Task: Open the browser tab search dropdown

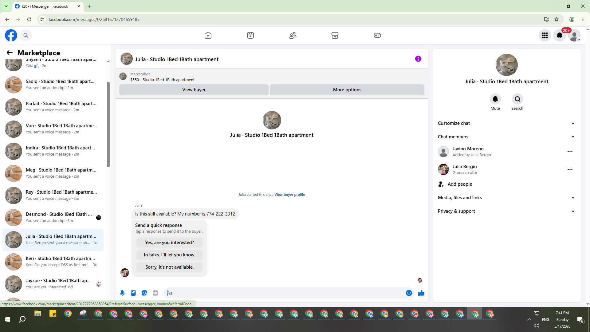Action: point(6,6)
